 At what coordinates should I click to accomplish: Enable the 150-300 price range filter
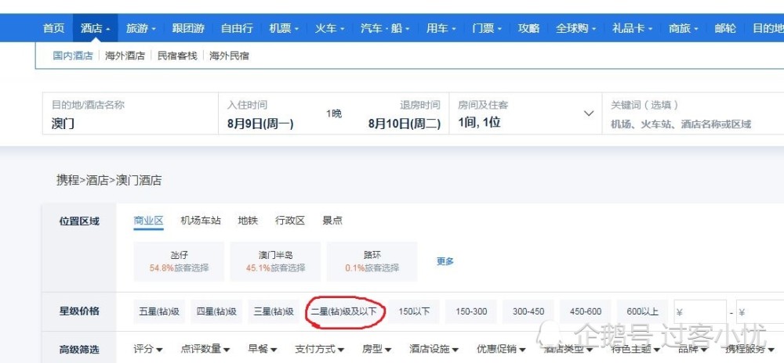click(x=471, y=311)
